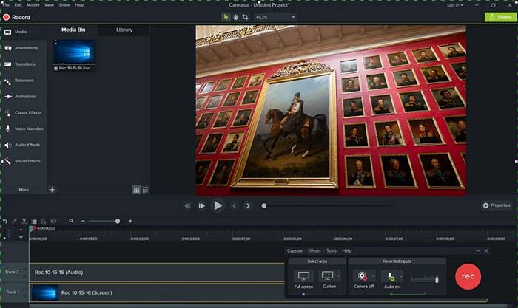
Task: Toggle Audio on in the recorder
Action: (391, 276)
